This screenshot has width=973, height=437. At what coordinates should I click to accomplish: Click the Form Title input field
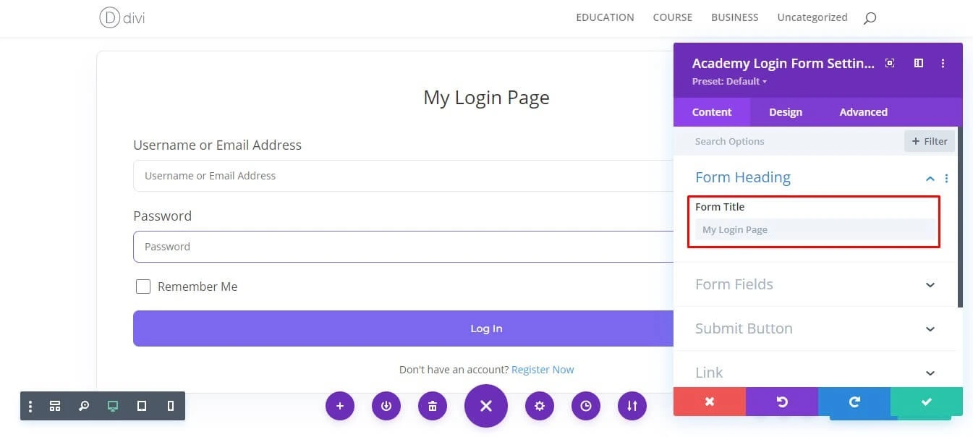(815, 229)
